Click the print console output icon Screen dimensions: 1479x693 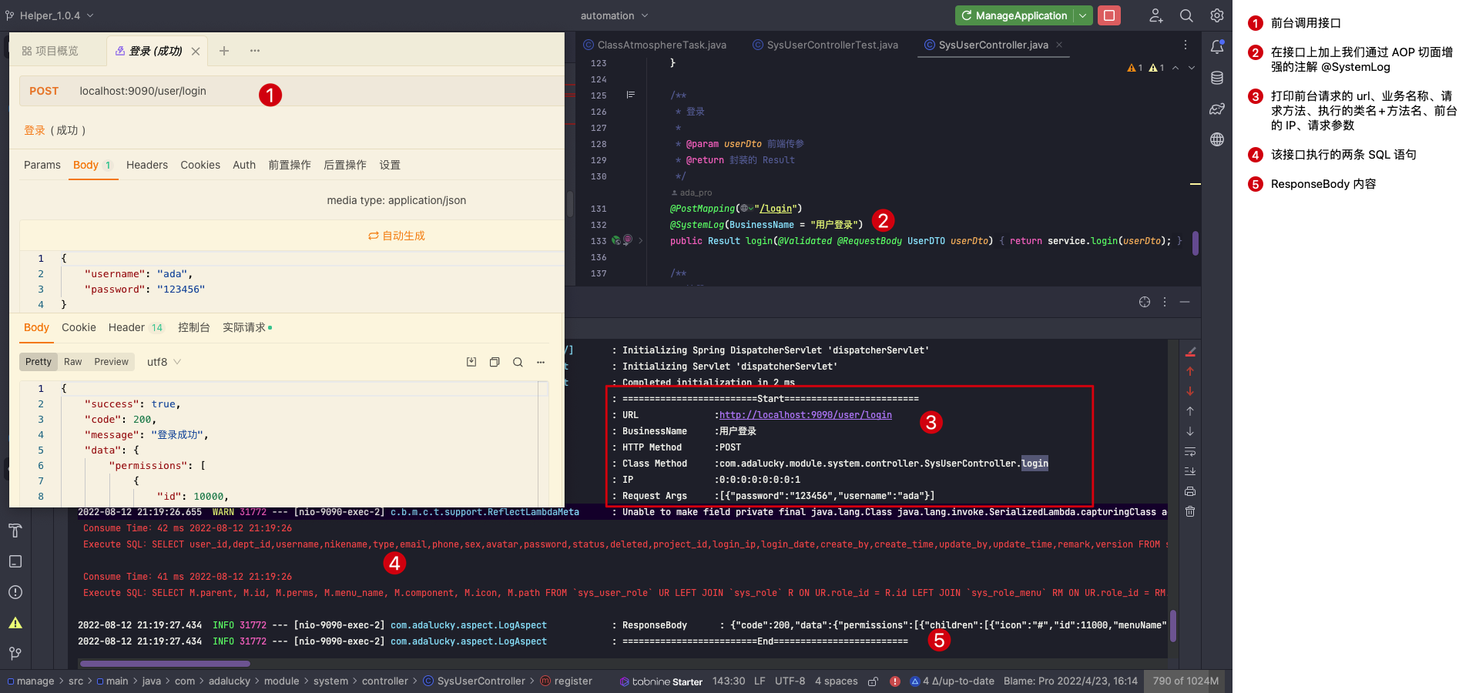[1190, 491]
